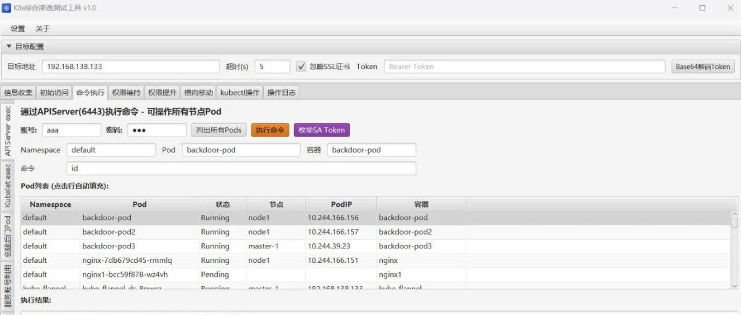The height and width of the screenshot is (315, 741).
Task: Click the Bearer Token input field
Action: click(524, 67)
